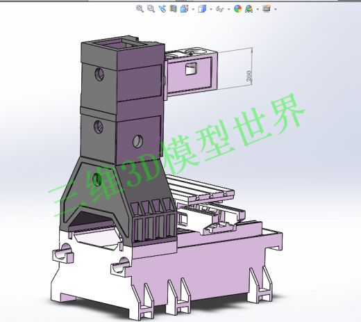Click the Zoom to Fit magnifier icon

[x=140, y=9]
